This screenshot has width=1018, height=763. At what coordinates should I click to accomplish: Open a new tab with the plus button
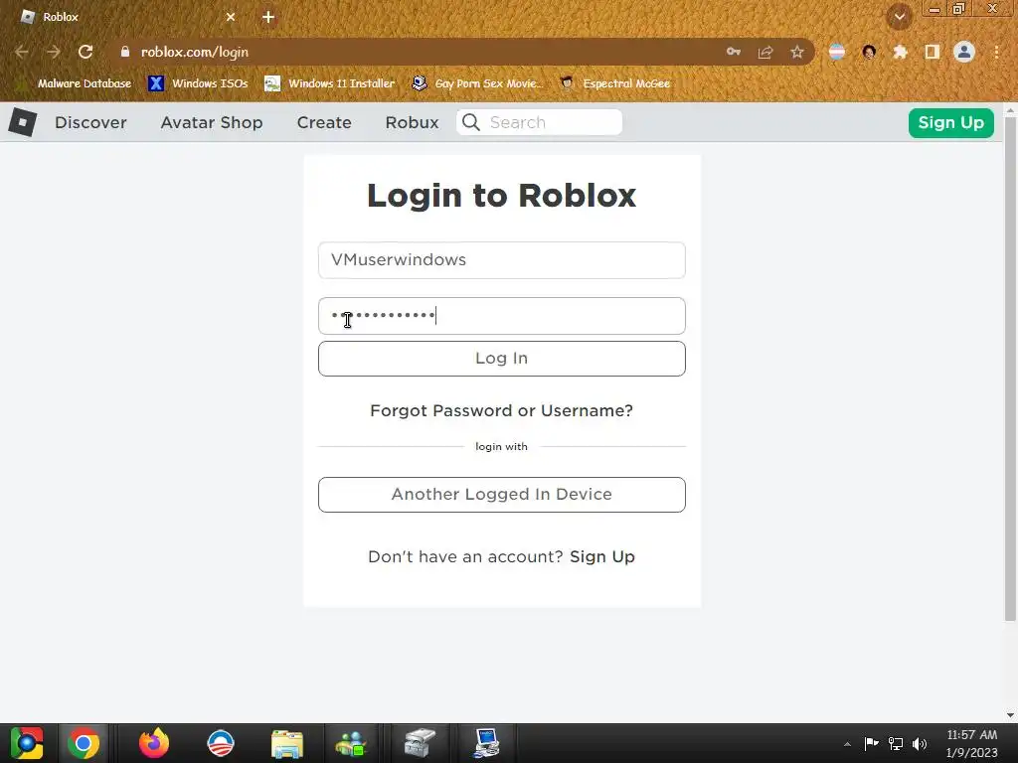268,17
